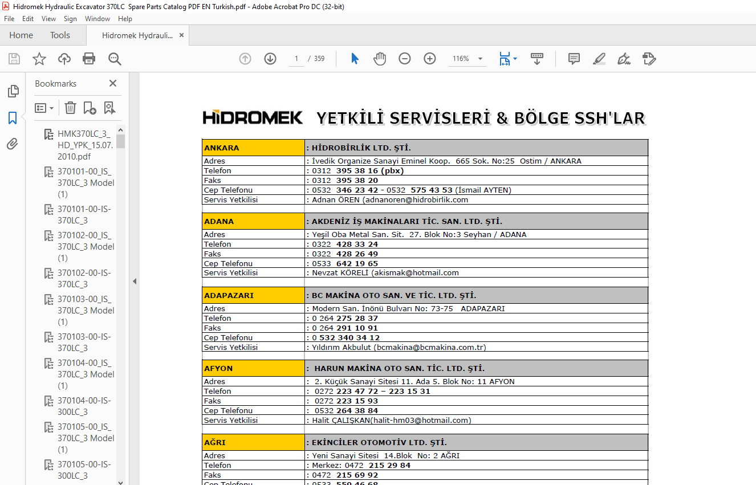756x485 pixels.
Task: Select the Hidromek Hydrauli... document tab
Action: point(137,35)
